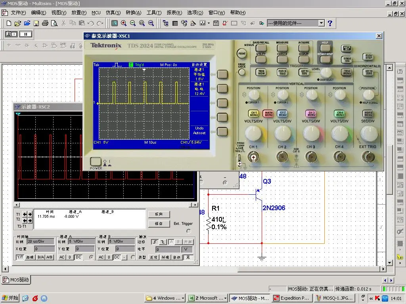The image size is (406, 304).
Task: Select falling edge trigger in XSC2
Action: click(163, 242)
